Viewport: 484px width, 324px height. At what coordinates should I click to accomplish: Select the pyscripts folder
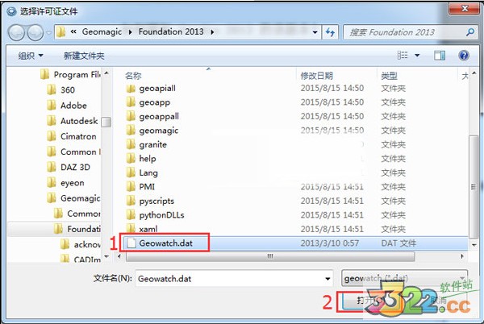[x=156, y=201]
